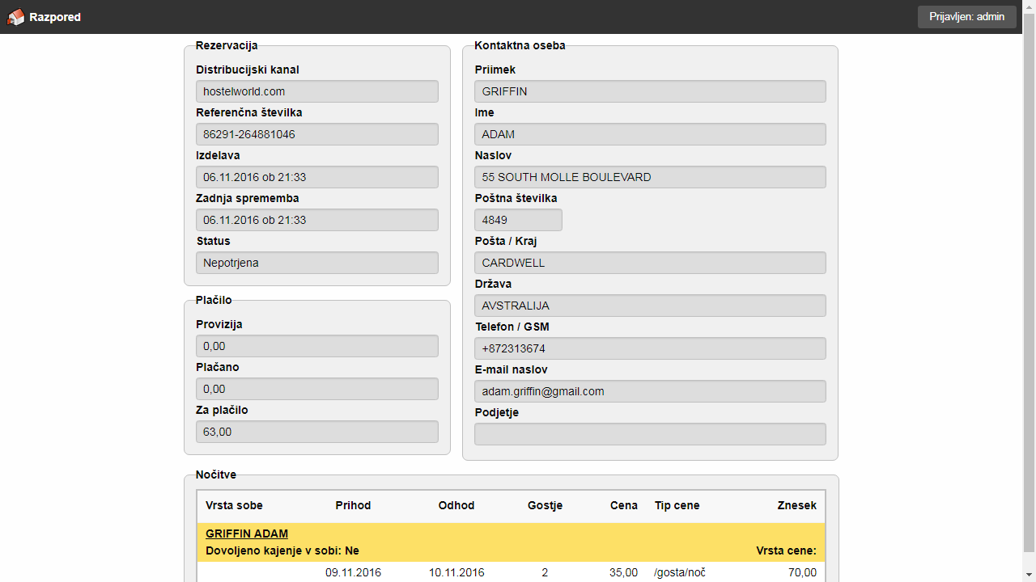Focus the empty Podjetje field
Image resolution: width=1036 pixels, height=582 pixels.
(649, 434)
